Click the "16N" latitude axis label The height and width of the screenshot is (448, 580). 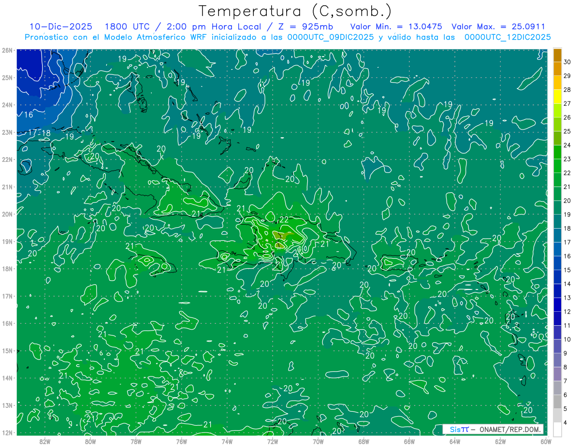pos(7,323)
